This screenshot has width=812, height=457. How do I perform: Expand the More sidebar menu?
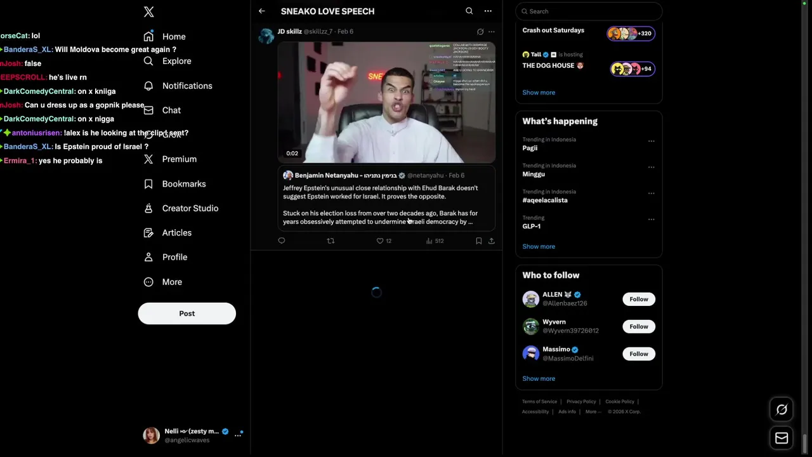tap(162, 282)
